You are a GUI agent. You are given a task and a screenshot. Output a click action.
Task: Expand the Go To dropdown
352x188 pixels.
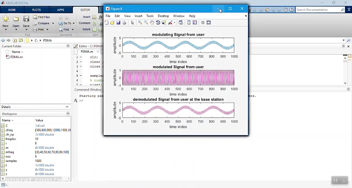tap(74, 23)
